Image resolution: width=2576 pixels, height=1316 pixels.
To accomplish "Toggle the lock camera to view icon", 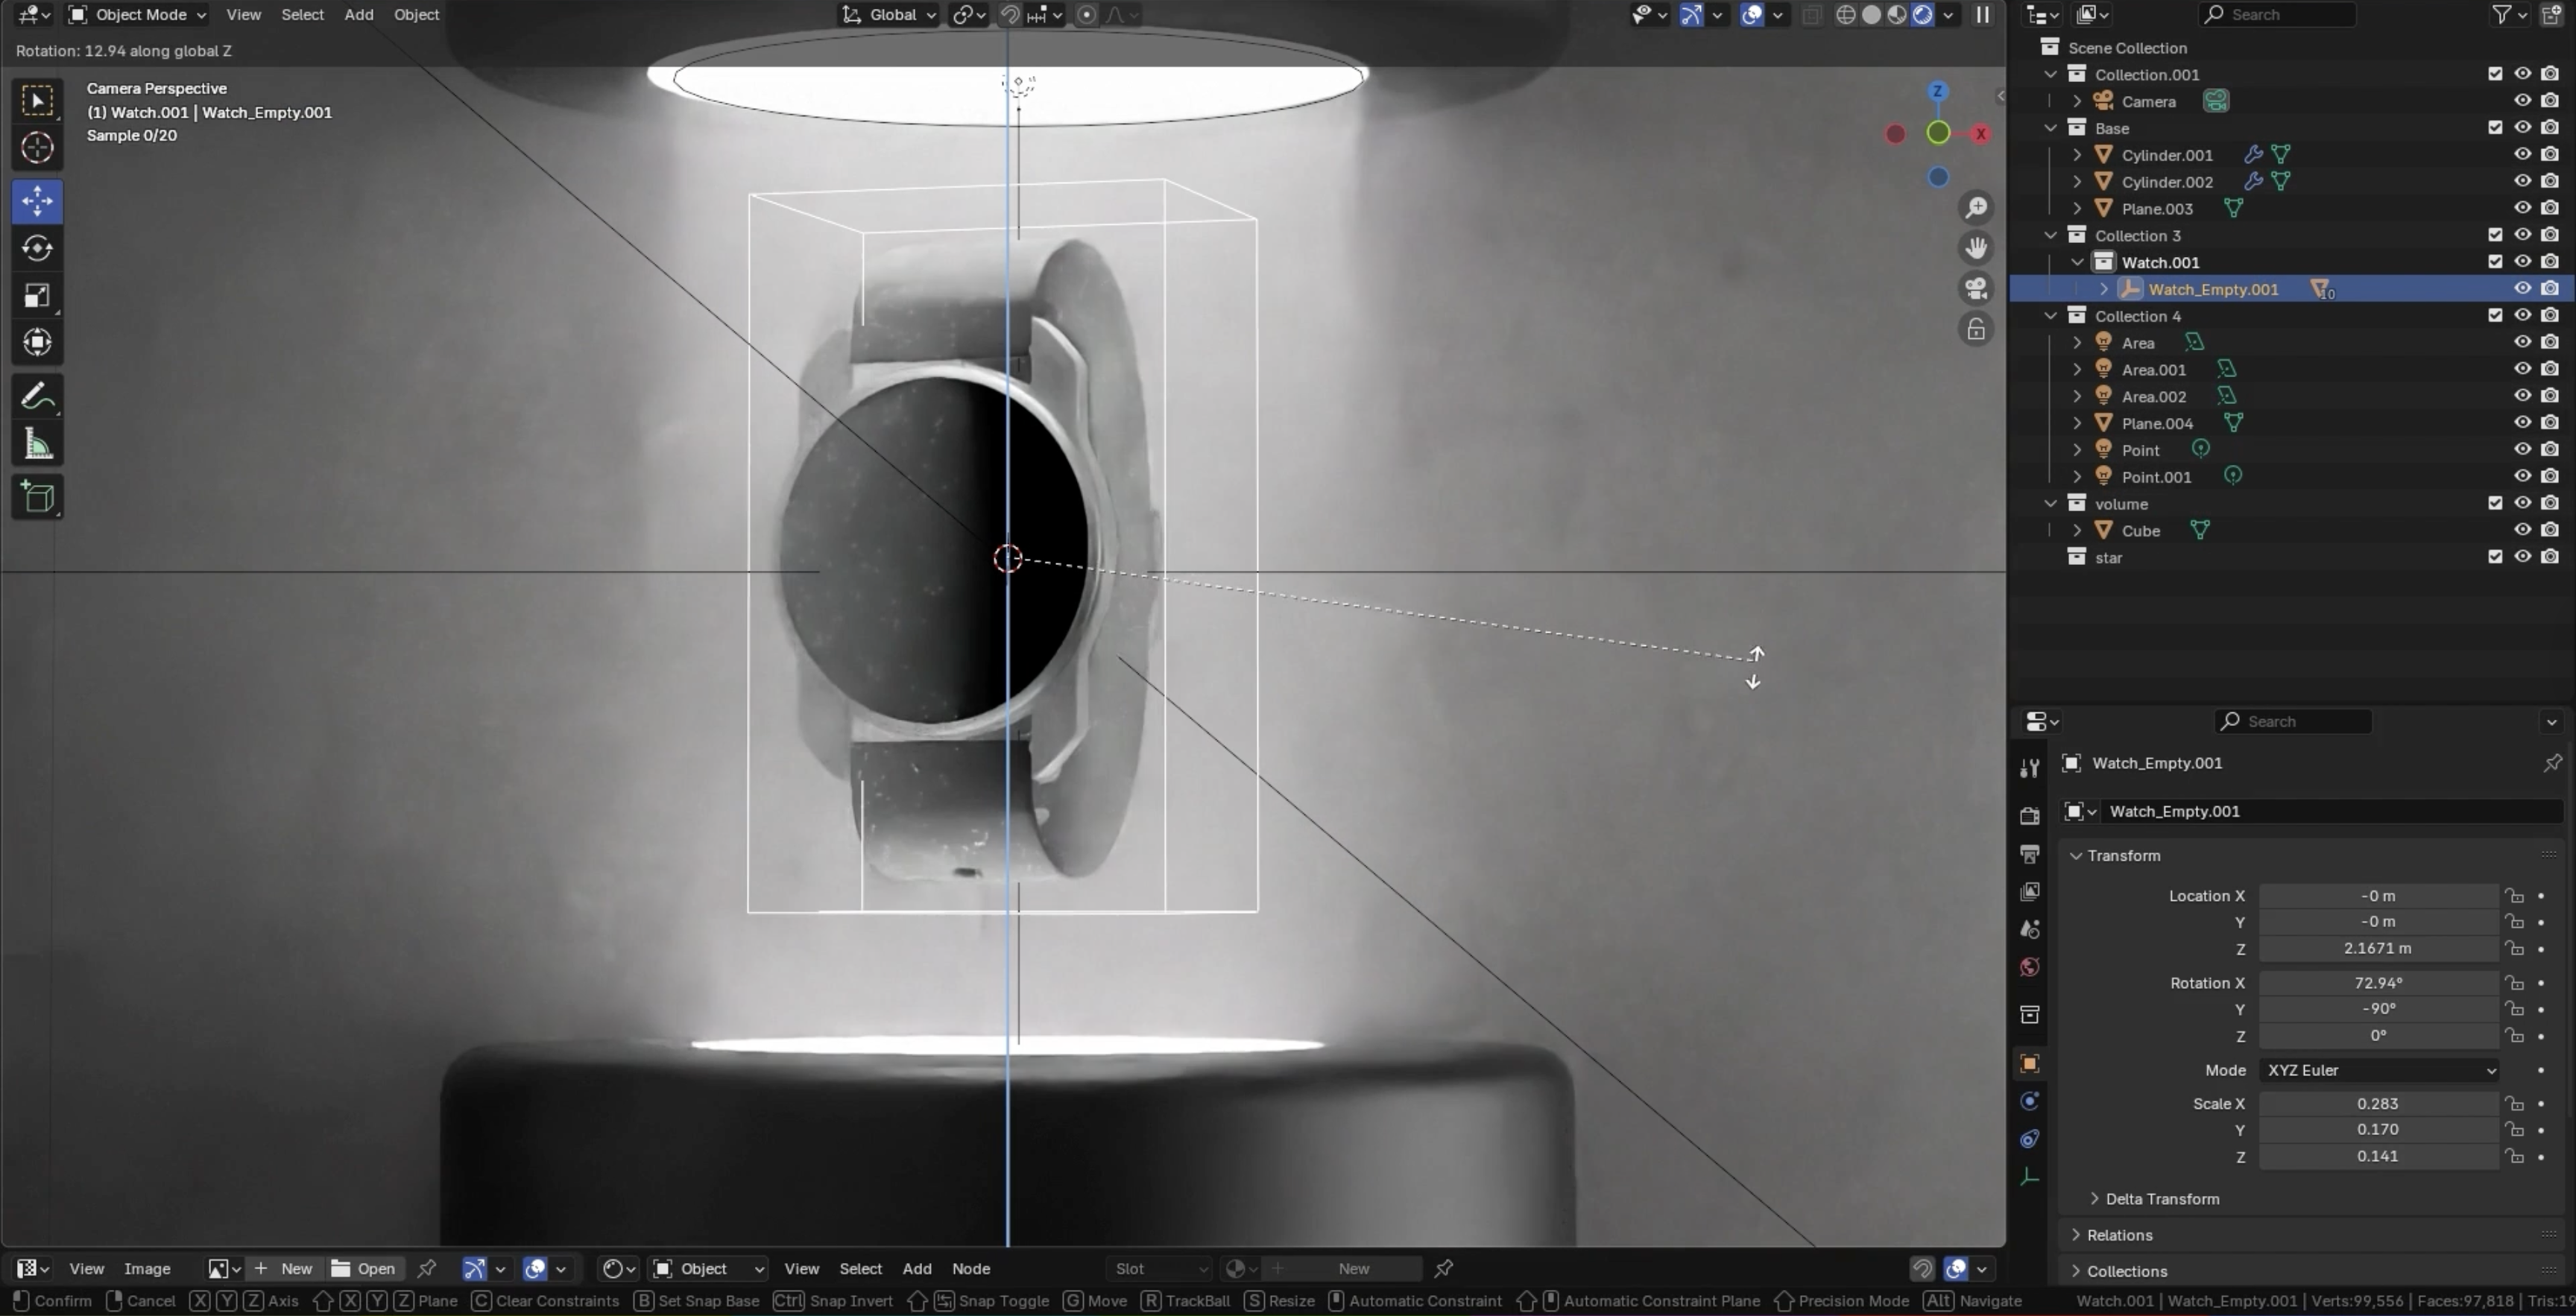I will (1976, 329).
